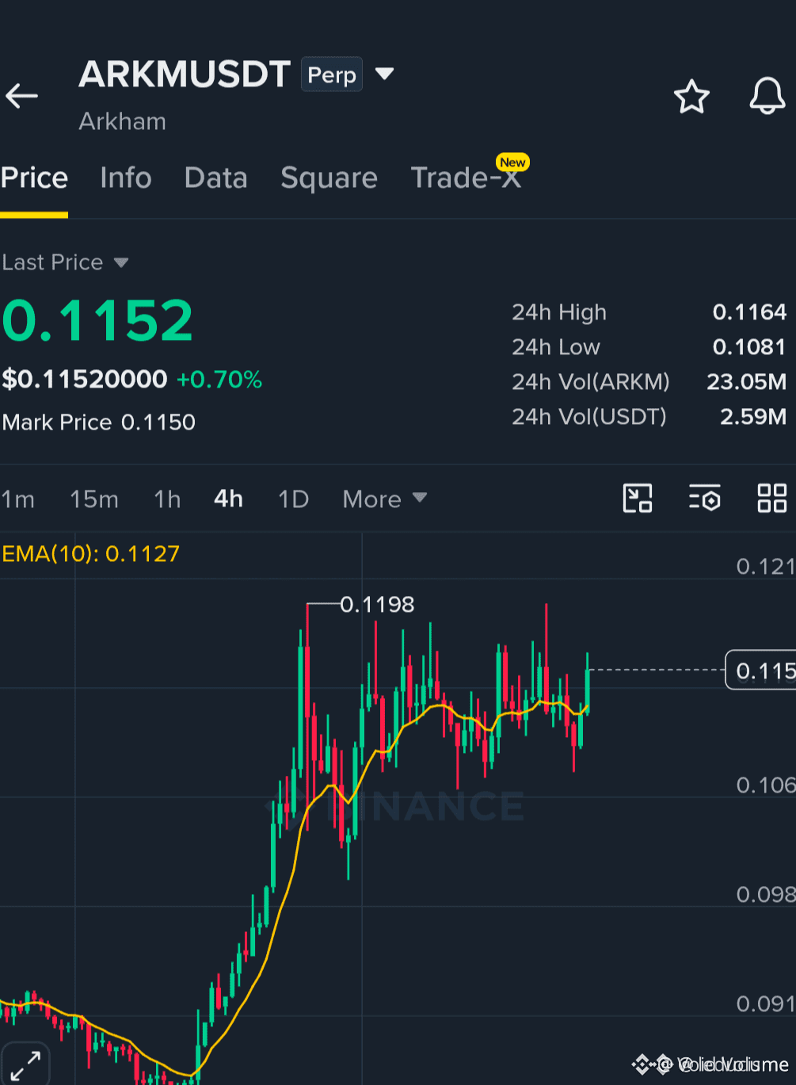
Task: Open the chart drawing tools icon
Action: point(638,499)
